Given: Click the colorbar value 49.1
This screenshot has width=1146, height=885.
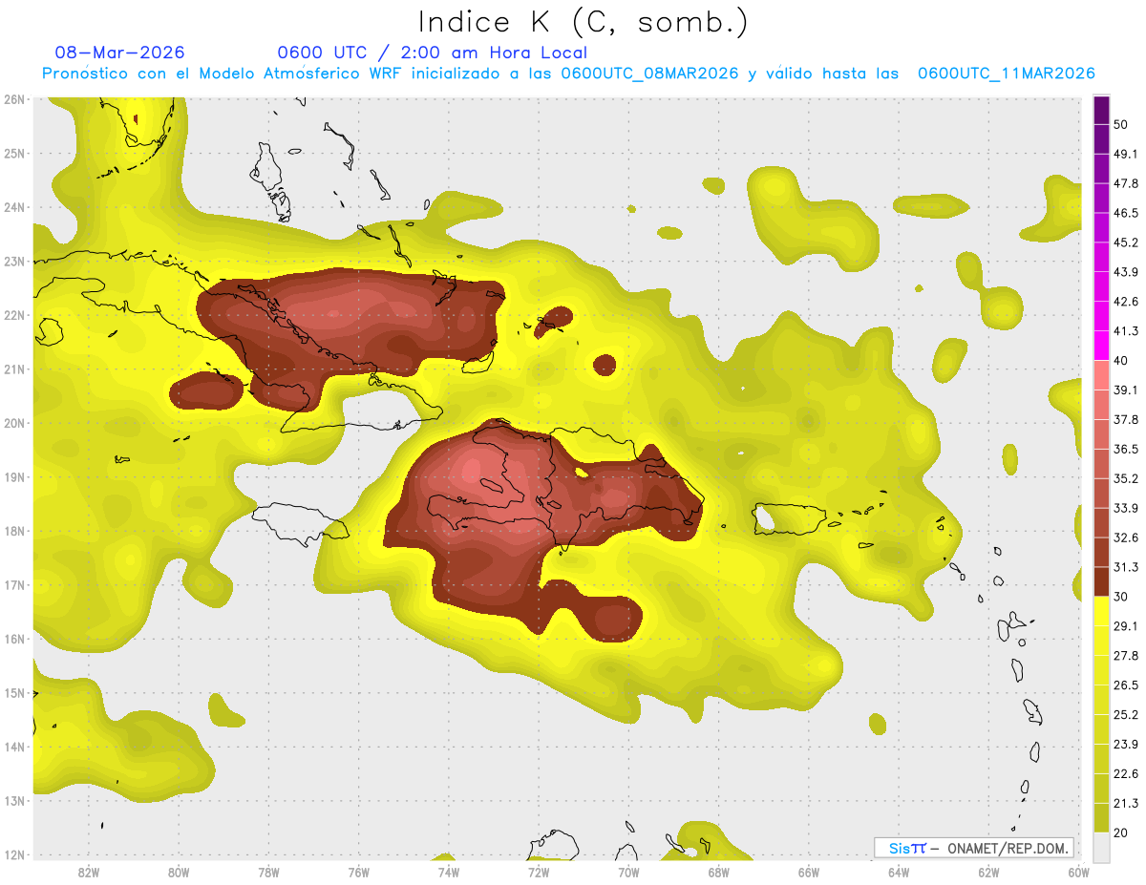Looking at the screenshot, I should 1125,154.
